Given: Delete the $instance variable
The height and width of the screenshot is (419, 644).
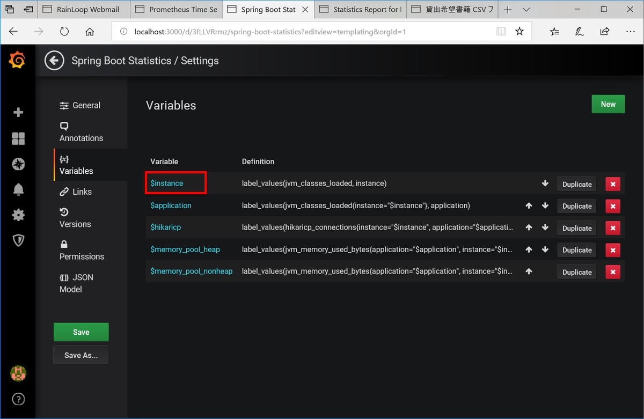Looking at the screenshot, I should 613,184.
